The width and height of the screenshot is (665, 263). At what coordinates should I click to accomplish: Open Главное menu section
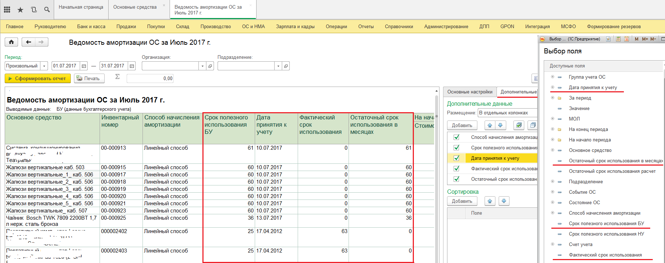click(x=15, y=26)
